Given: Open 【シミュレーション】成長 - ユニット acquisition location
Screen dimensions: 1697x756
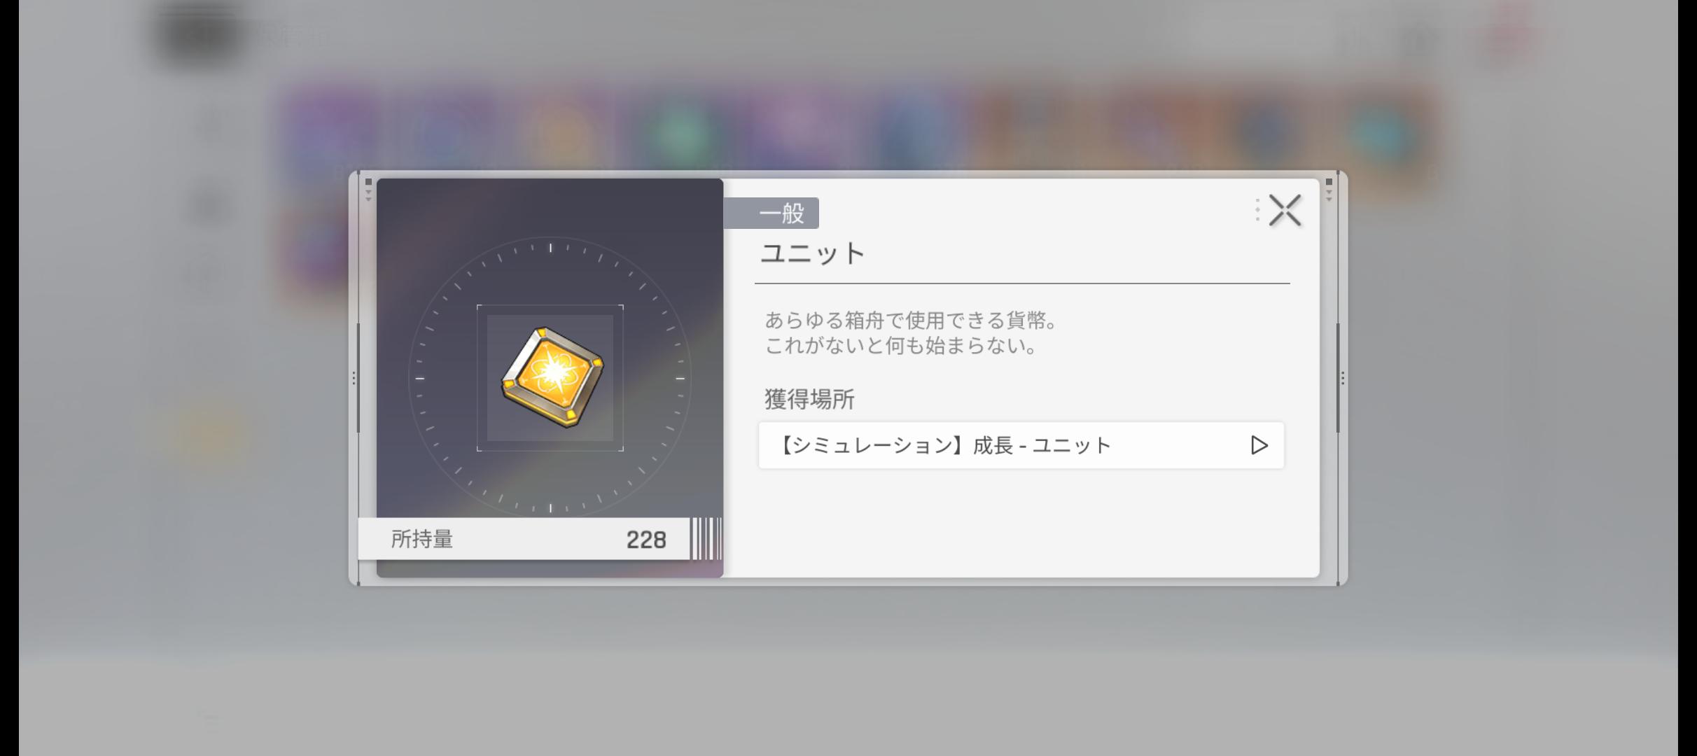Looking at the screenshot, I should [x=1021, y=445].
